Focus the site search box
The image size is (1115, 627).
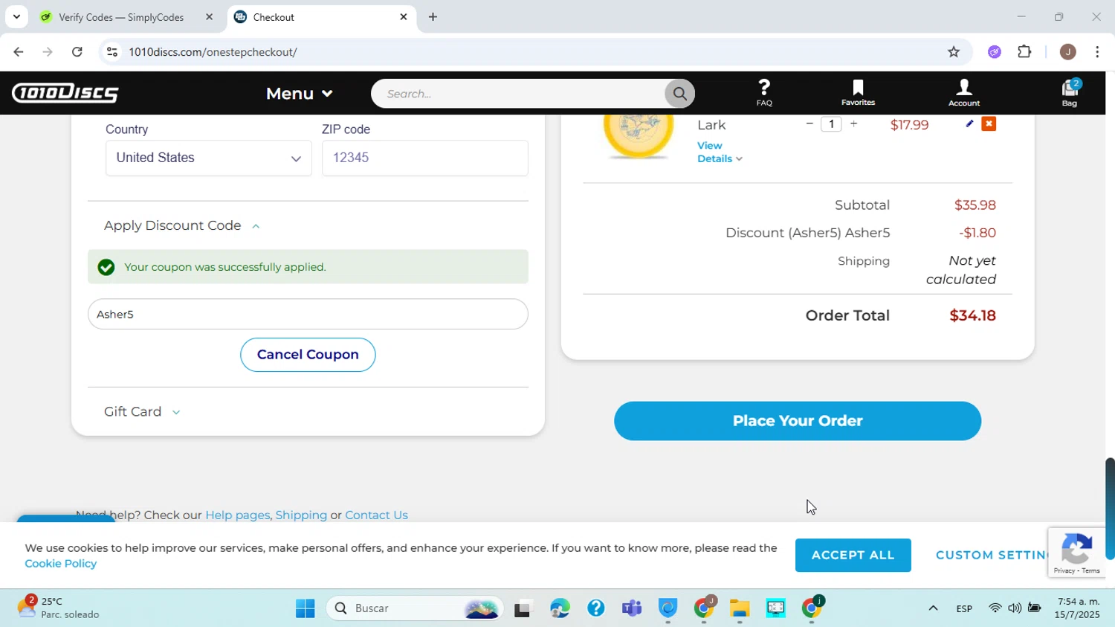[x=518, y=94]
